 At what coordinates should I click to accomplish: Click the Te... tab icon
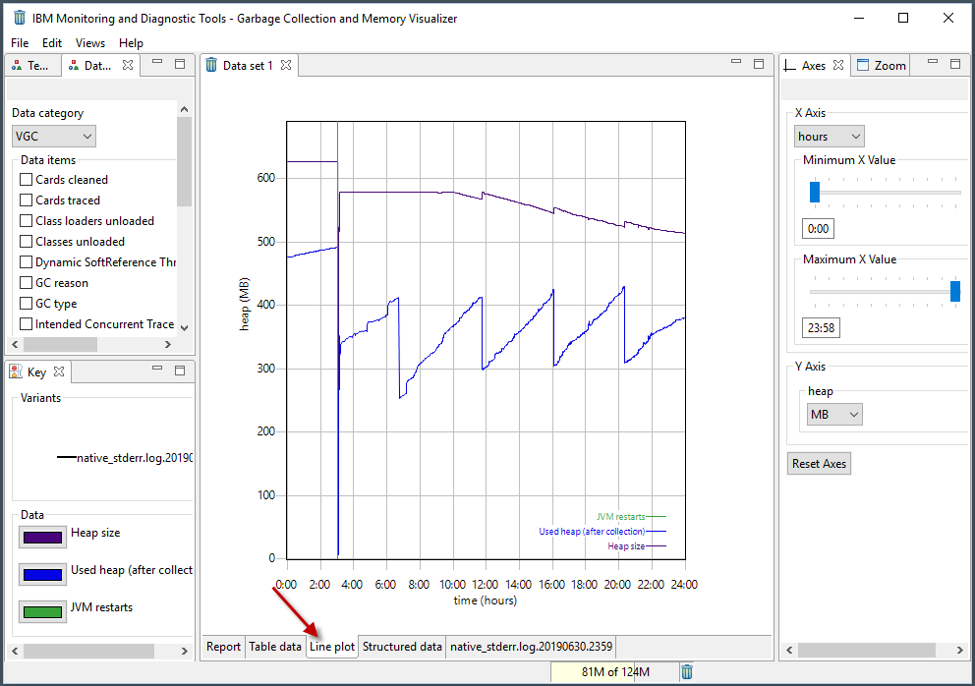tap(17, 65)
